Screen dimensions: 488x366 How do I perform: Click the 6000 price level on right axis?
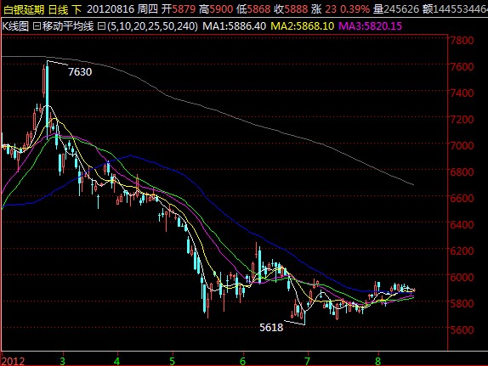point(462,277)
